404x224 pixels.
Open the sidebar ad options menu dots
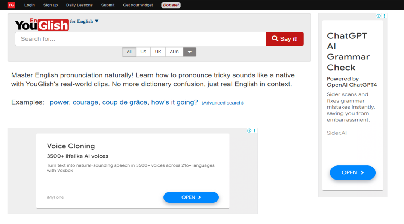[x=384, y=16]
